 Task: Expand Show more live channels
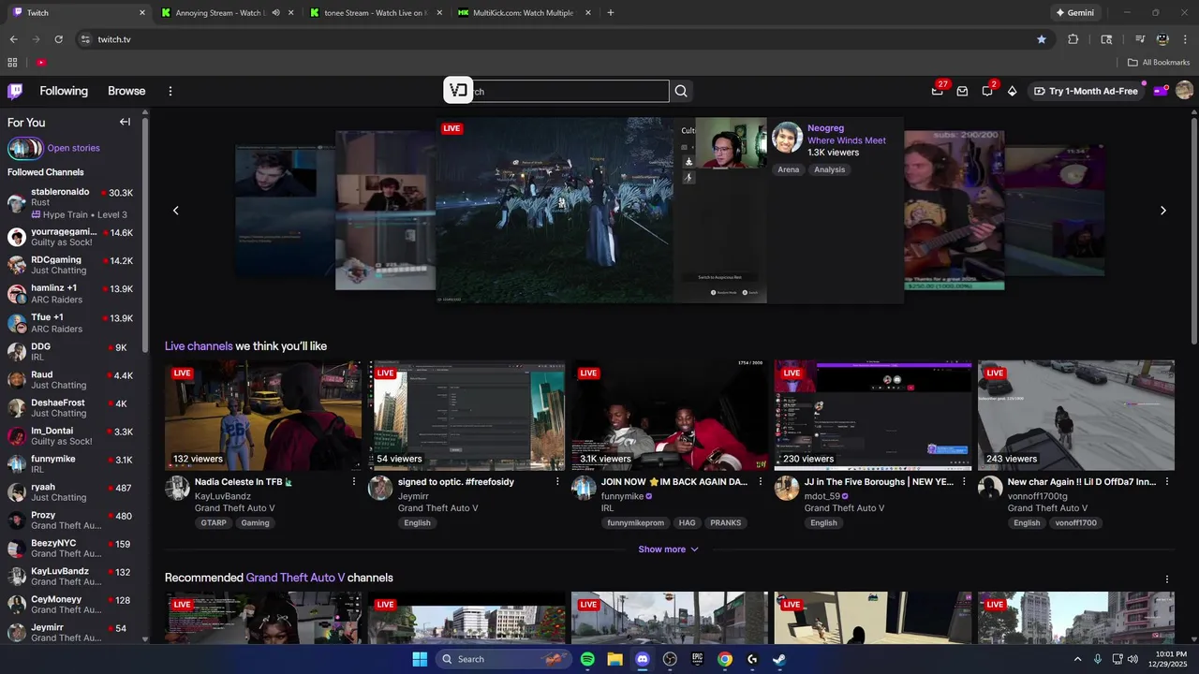669,549
